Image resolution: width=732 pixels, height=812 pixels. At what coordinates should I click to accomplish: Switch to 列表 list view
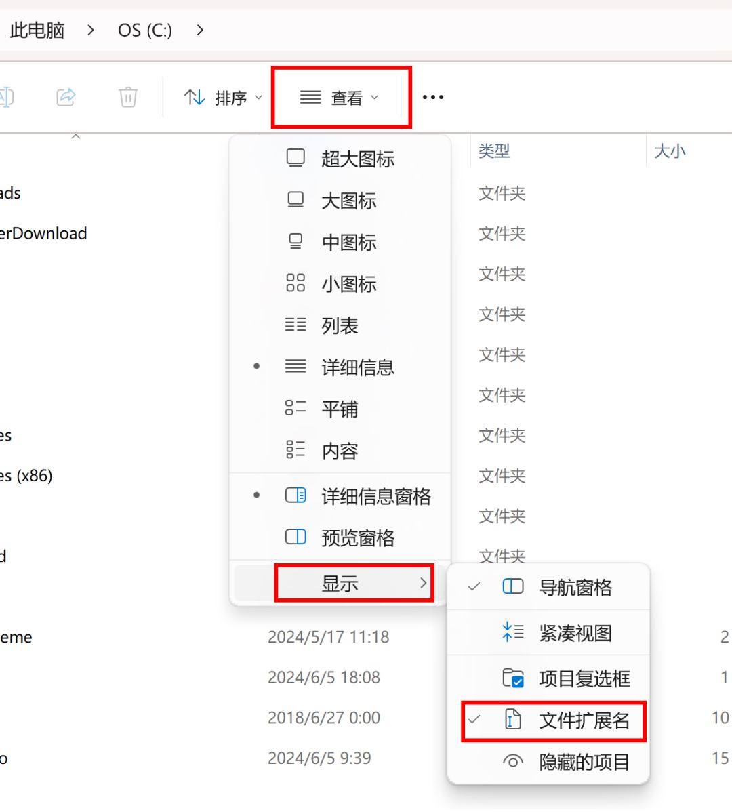[x=339, y=325]
